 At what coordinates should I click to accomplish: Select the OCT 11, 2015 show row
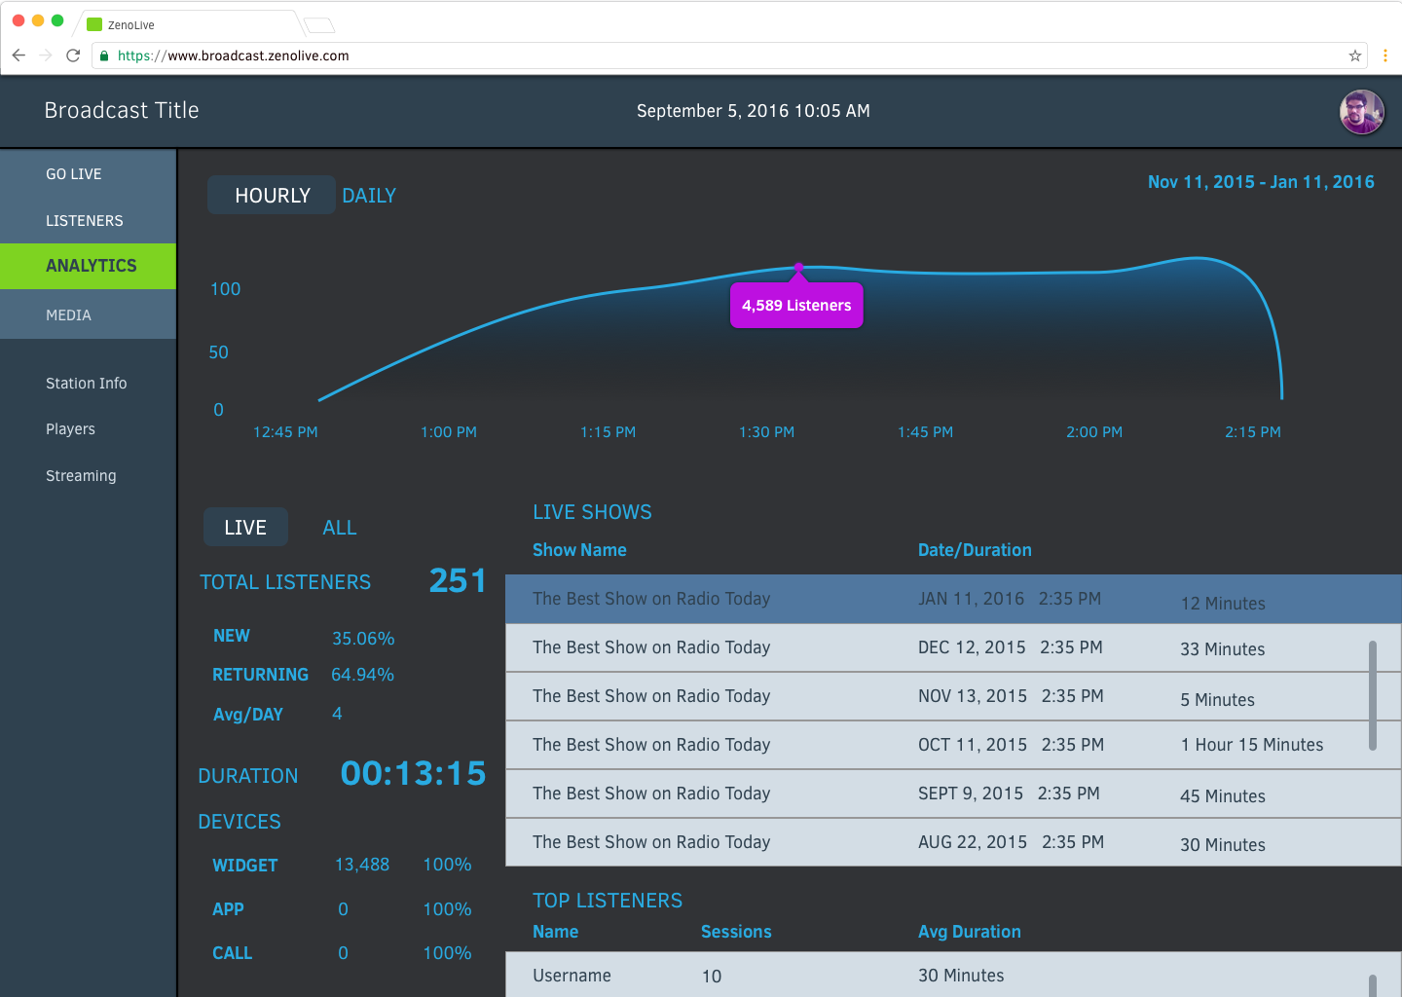tap(953, 745)
